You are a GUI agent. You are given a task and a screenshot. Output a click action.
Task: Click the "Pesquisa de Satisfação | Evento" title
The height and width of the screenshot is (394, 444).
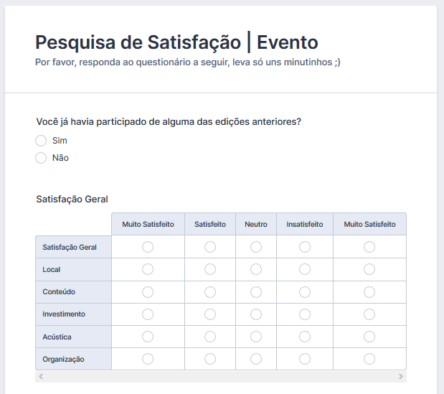click(x=176, y=42)
